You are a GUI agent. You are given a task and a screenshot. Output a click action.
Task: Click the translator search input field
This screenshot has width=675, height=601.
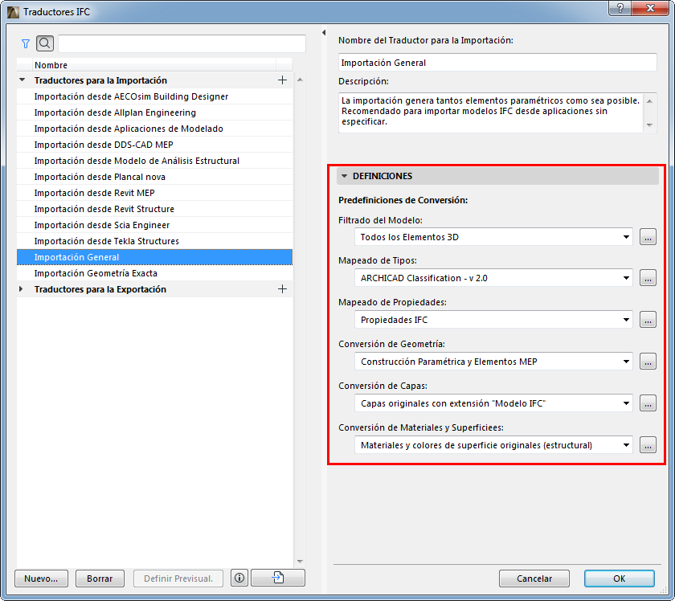point(182,43)
